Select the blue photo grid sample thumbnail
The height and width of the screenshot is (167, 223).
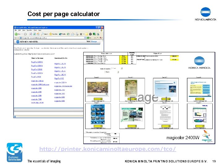98,114
